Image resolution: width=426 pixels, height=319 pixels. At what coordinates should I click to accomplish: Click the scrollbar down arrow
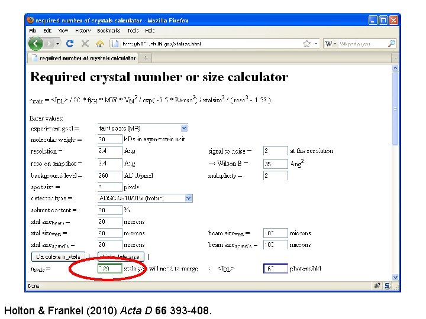(395, 277)
